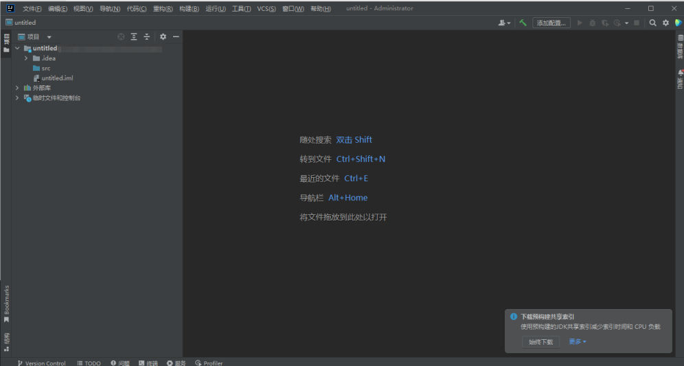Viewport: 684px width, 366px height.
Task: Select the 外部库 tree row
Action: click(x=98, y=88)
